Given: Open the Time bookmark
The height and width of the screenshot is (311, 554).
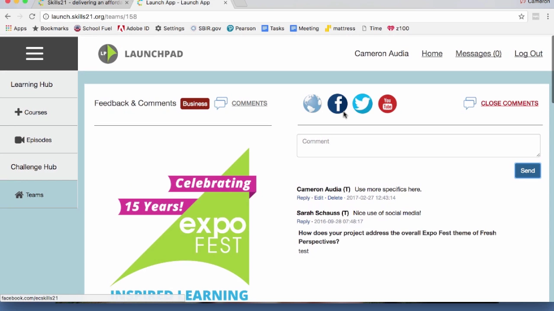Looking at the screenshot, I should point(372,29).
